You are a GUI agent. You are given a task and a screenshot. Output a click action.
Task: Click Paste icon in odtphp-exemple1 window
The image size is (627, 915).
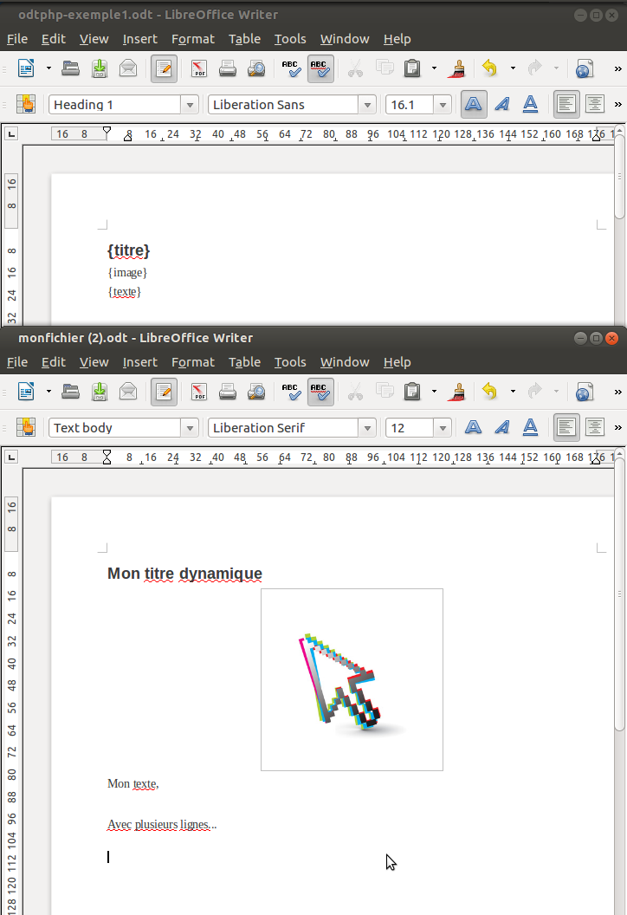[x=412, y=68]
